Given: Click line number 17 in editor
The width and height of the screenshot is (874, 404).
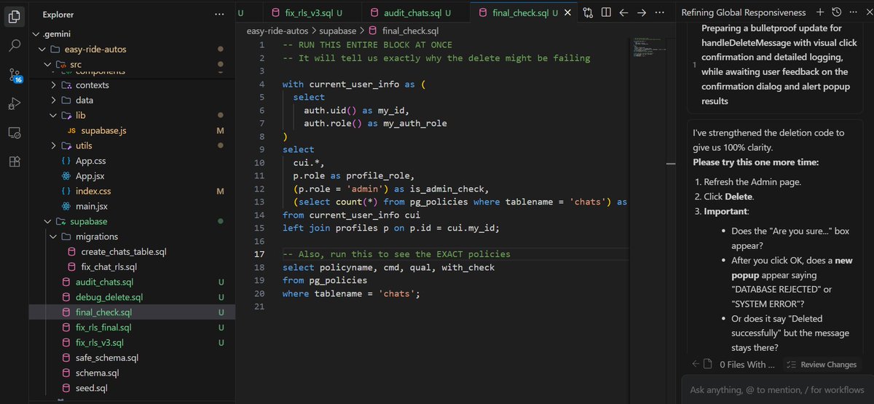Looking at the screenshot, I should 260,254.
